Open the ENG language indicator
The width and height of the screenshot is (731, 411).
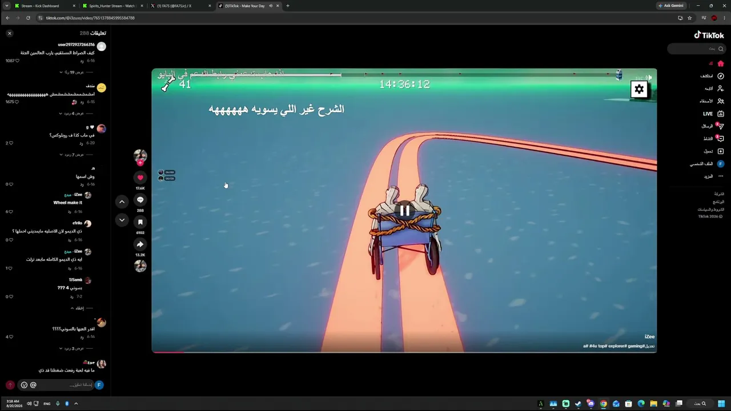[x=47, y=404]
